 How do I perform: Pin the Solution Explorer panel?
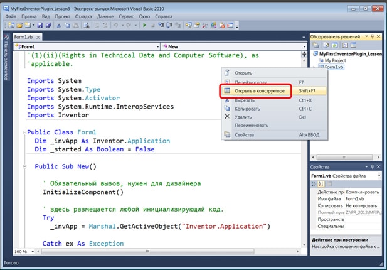tap(373, 37)
